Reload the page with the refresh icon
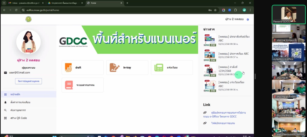 click(x=16, y=10)
